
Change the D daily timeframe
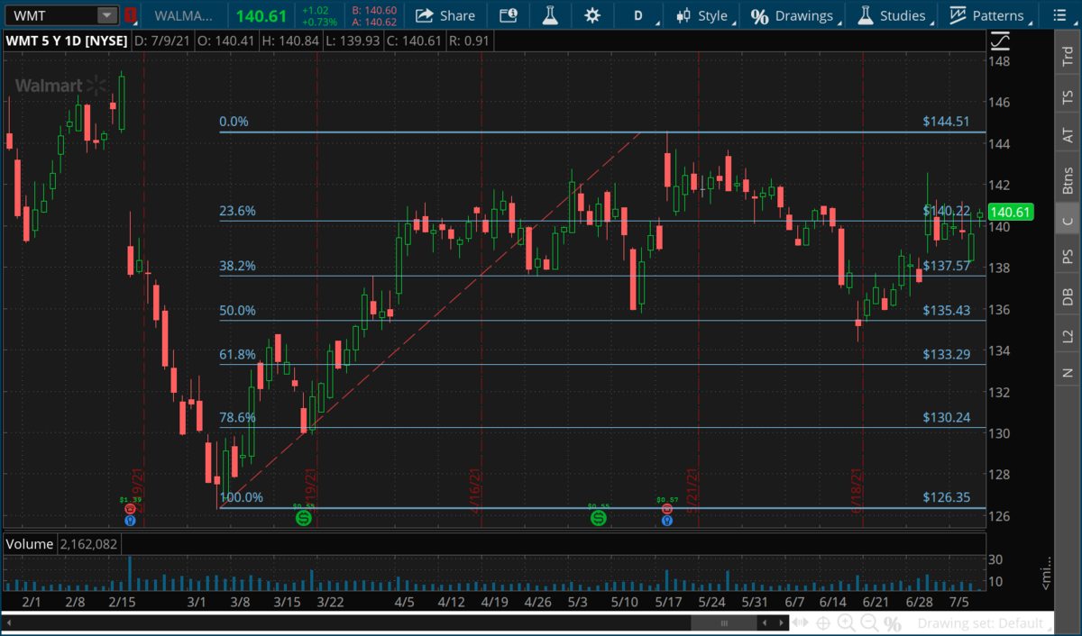[640, 15]
